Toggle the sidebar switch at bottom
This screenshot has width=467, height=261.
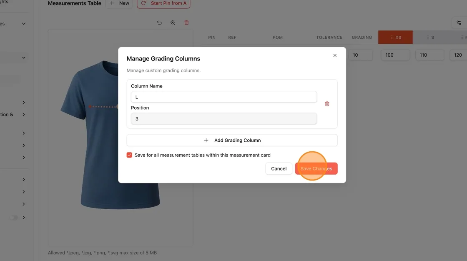[13, 218]
